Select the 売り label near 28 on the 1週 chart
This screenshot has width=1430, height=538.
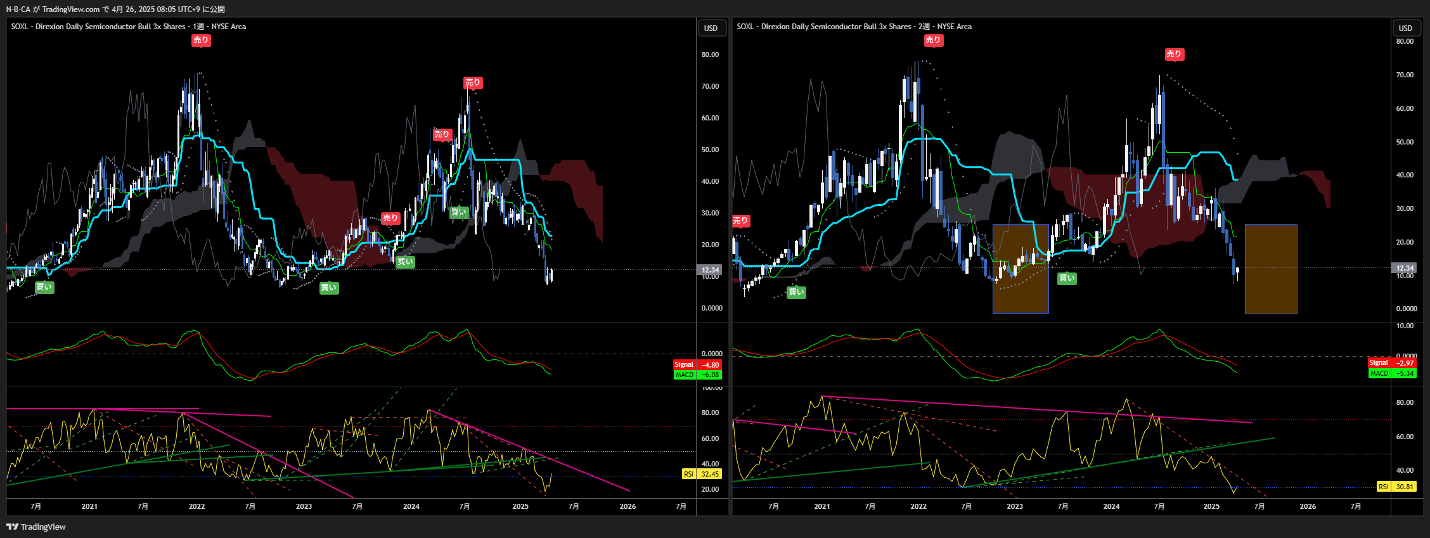390,218
